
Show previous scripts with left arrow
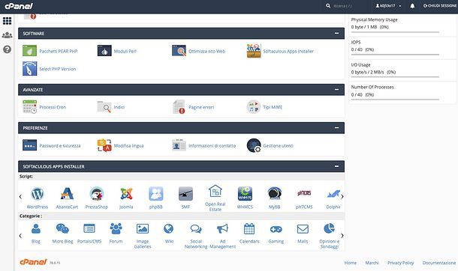click(x=20, y=197)
